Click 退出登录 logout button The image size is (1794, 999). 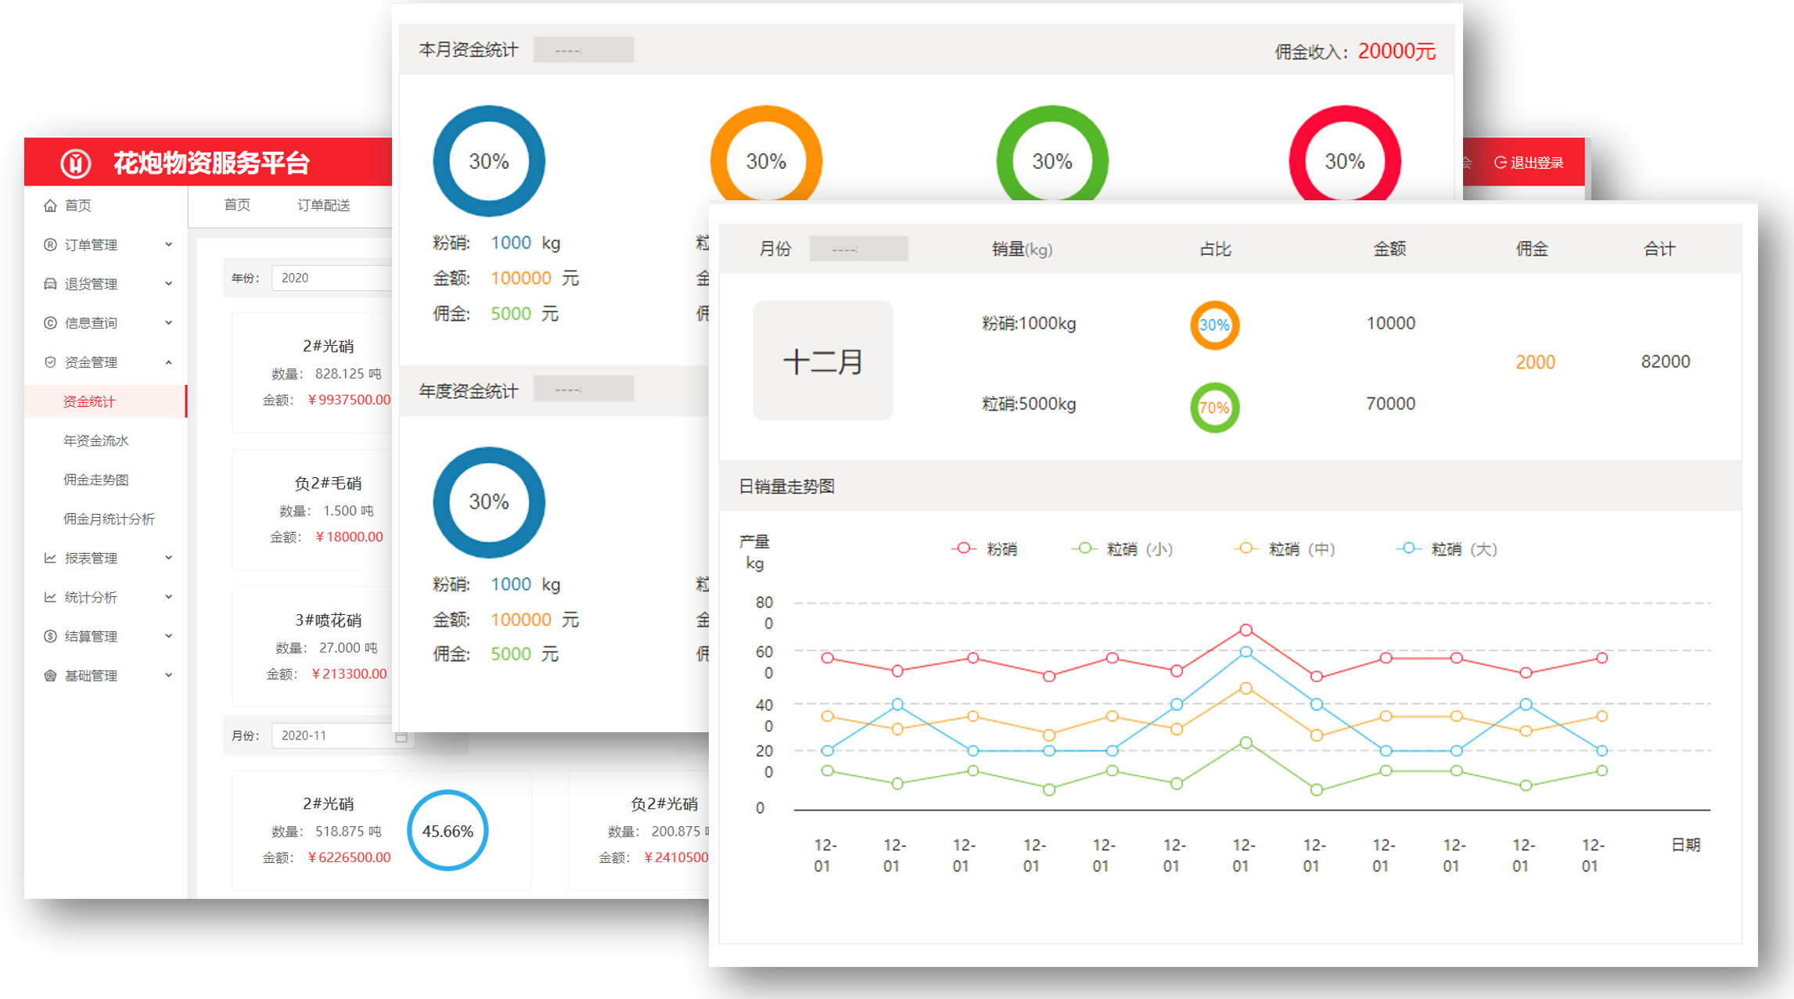tap(1529, 163)
